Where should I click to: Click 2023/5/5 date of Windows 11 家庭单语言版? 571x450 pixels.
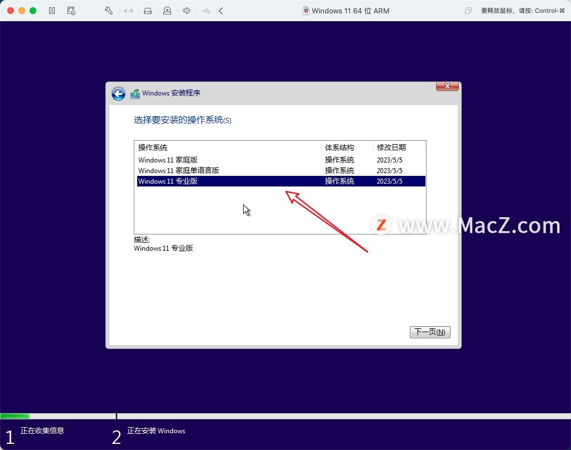[x=390, y=171]
